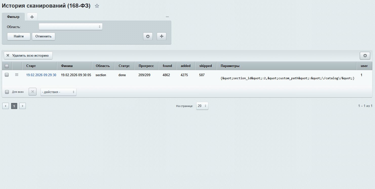The height and width of the screenshot is (189, 375).
Task: Open filter settings gear icon
Action: click(148, 36)
